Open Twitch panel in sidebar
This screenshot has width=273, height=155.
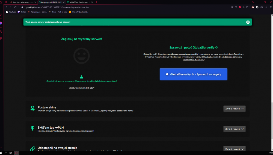1,14
